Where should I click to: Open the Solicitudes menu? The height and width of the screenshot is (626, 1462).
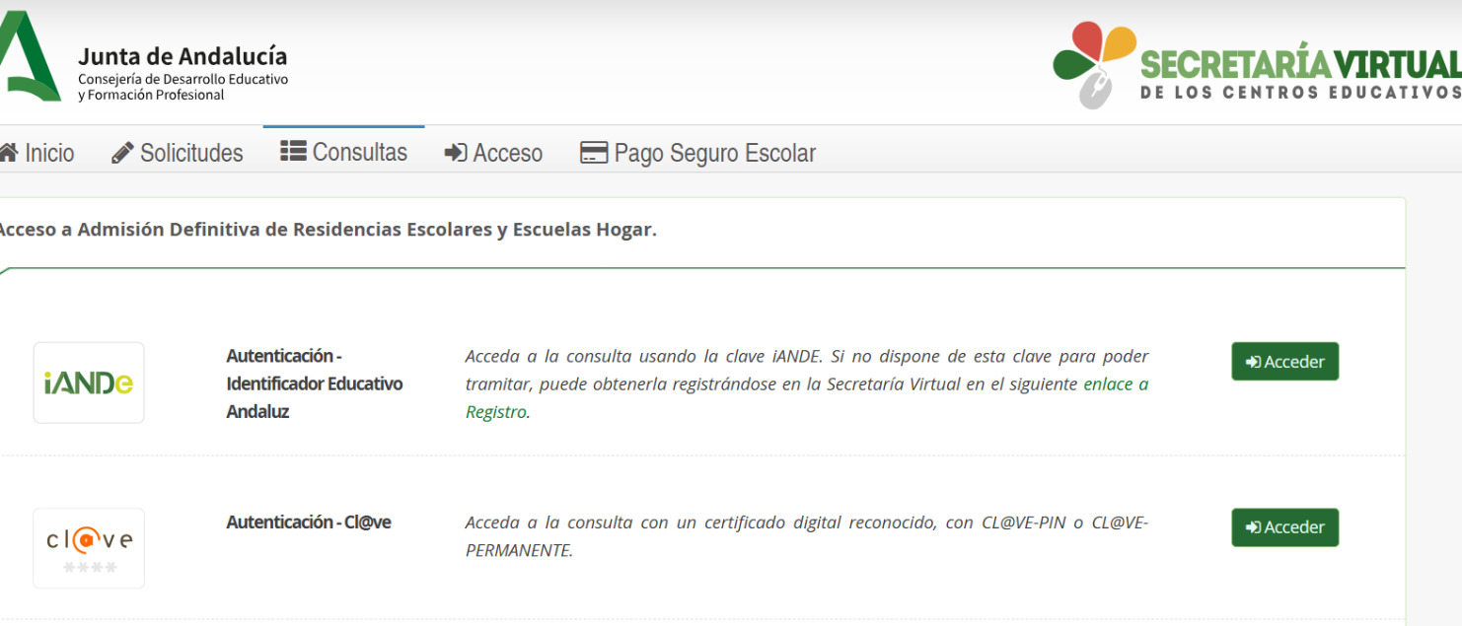tap(191, 153)
